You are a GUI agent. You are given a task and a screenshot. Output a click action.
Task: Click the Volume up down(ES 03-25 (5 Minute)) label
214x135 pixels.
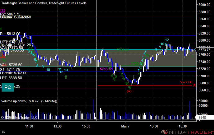click(x=29, y=101)
